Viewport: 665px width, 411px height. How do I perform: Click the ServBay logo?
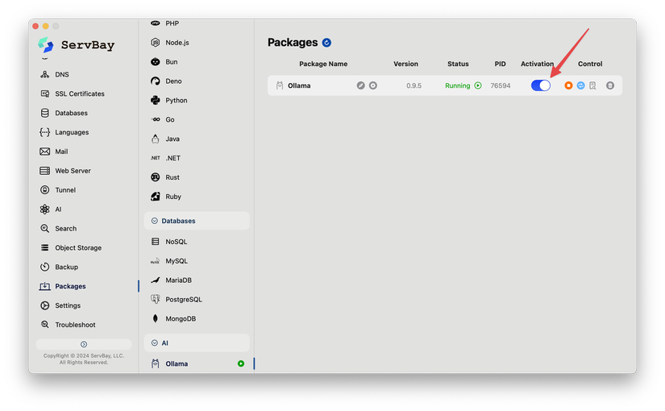click(46, 45)
